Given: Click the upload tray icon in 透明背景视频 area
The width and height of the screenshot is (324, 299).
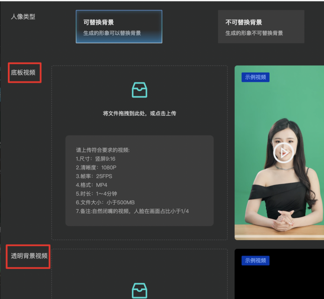Looking at the screenshot, I should [x=139, y=291].
